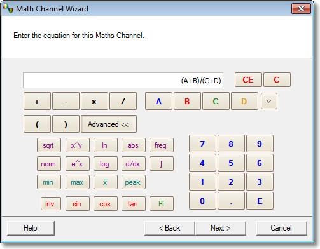Insert the freq function
Screen dimensions: 320x249
point(162,145)
